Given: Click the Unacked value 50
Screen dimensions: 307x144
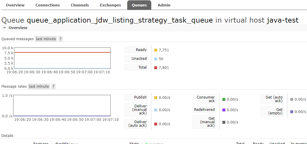Looking at the screenshot, I should pyautogui.click(x=161, y=59).
